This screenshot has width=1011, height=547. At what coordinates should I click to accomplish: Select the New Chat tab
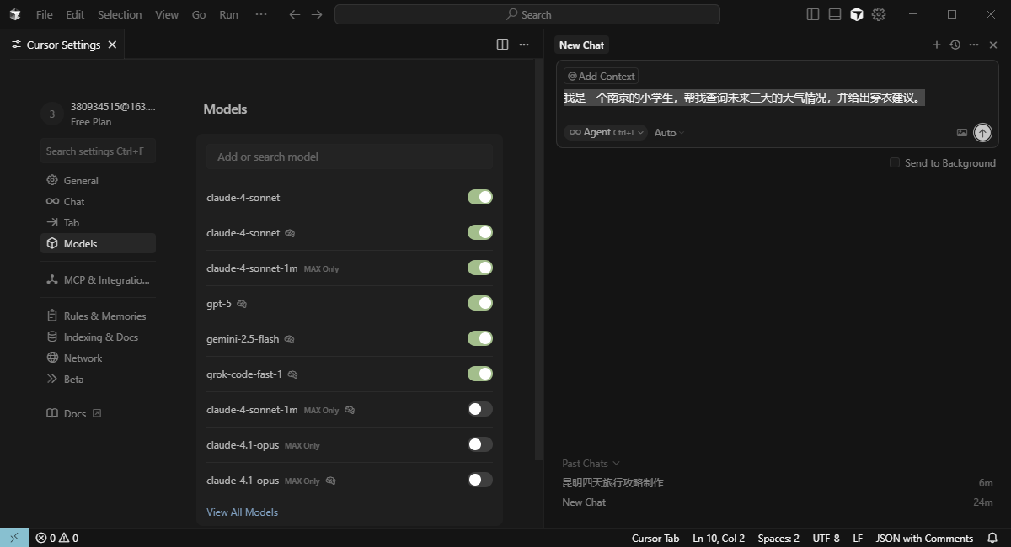[581, 45]
